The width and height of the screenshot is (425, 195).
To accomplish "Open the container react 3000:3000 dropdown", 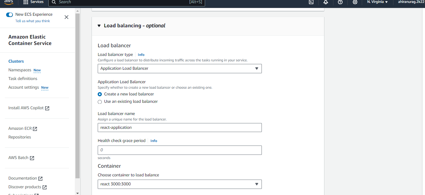I will click(180, 184).
